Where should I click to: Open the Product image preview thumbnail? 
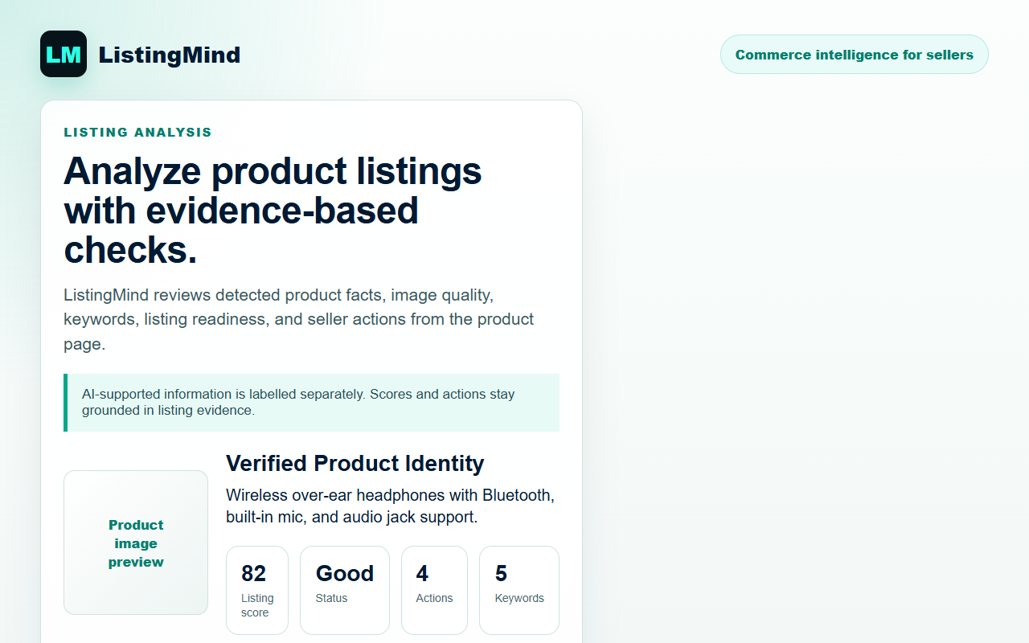136,543
